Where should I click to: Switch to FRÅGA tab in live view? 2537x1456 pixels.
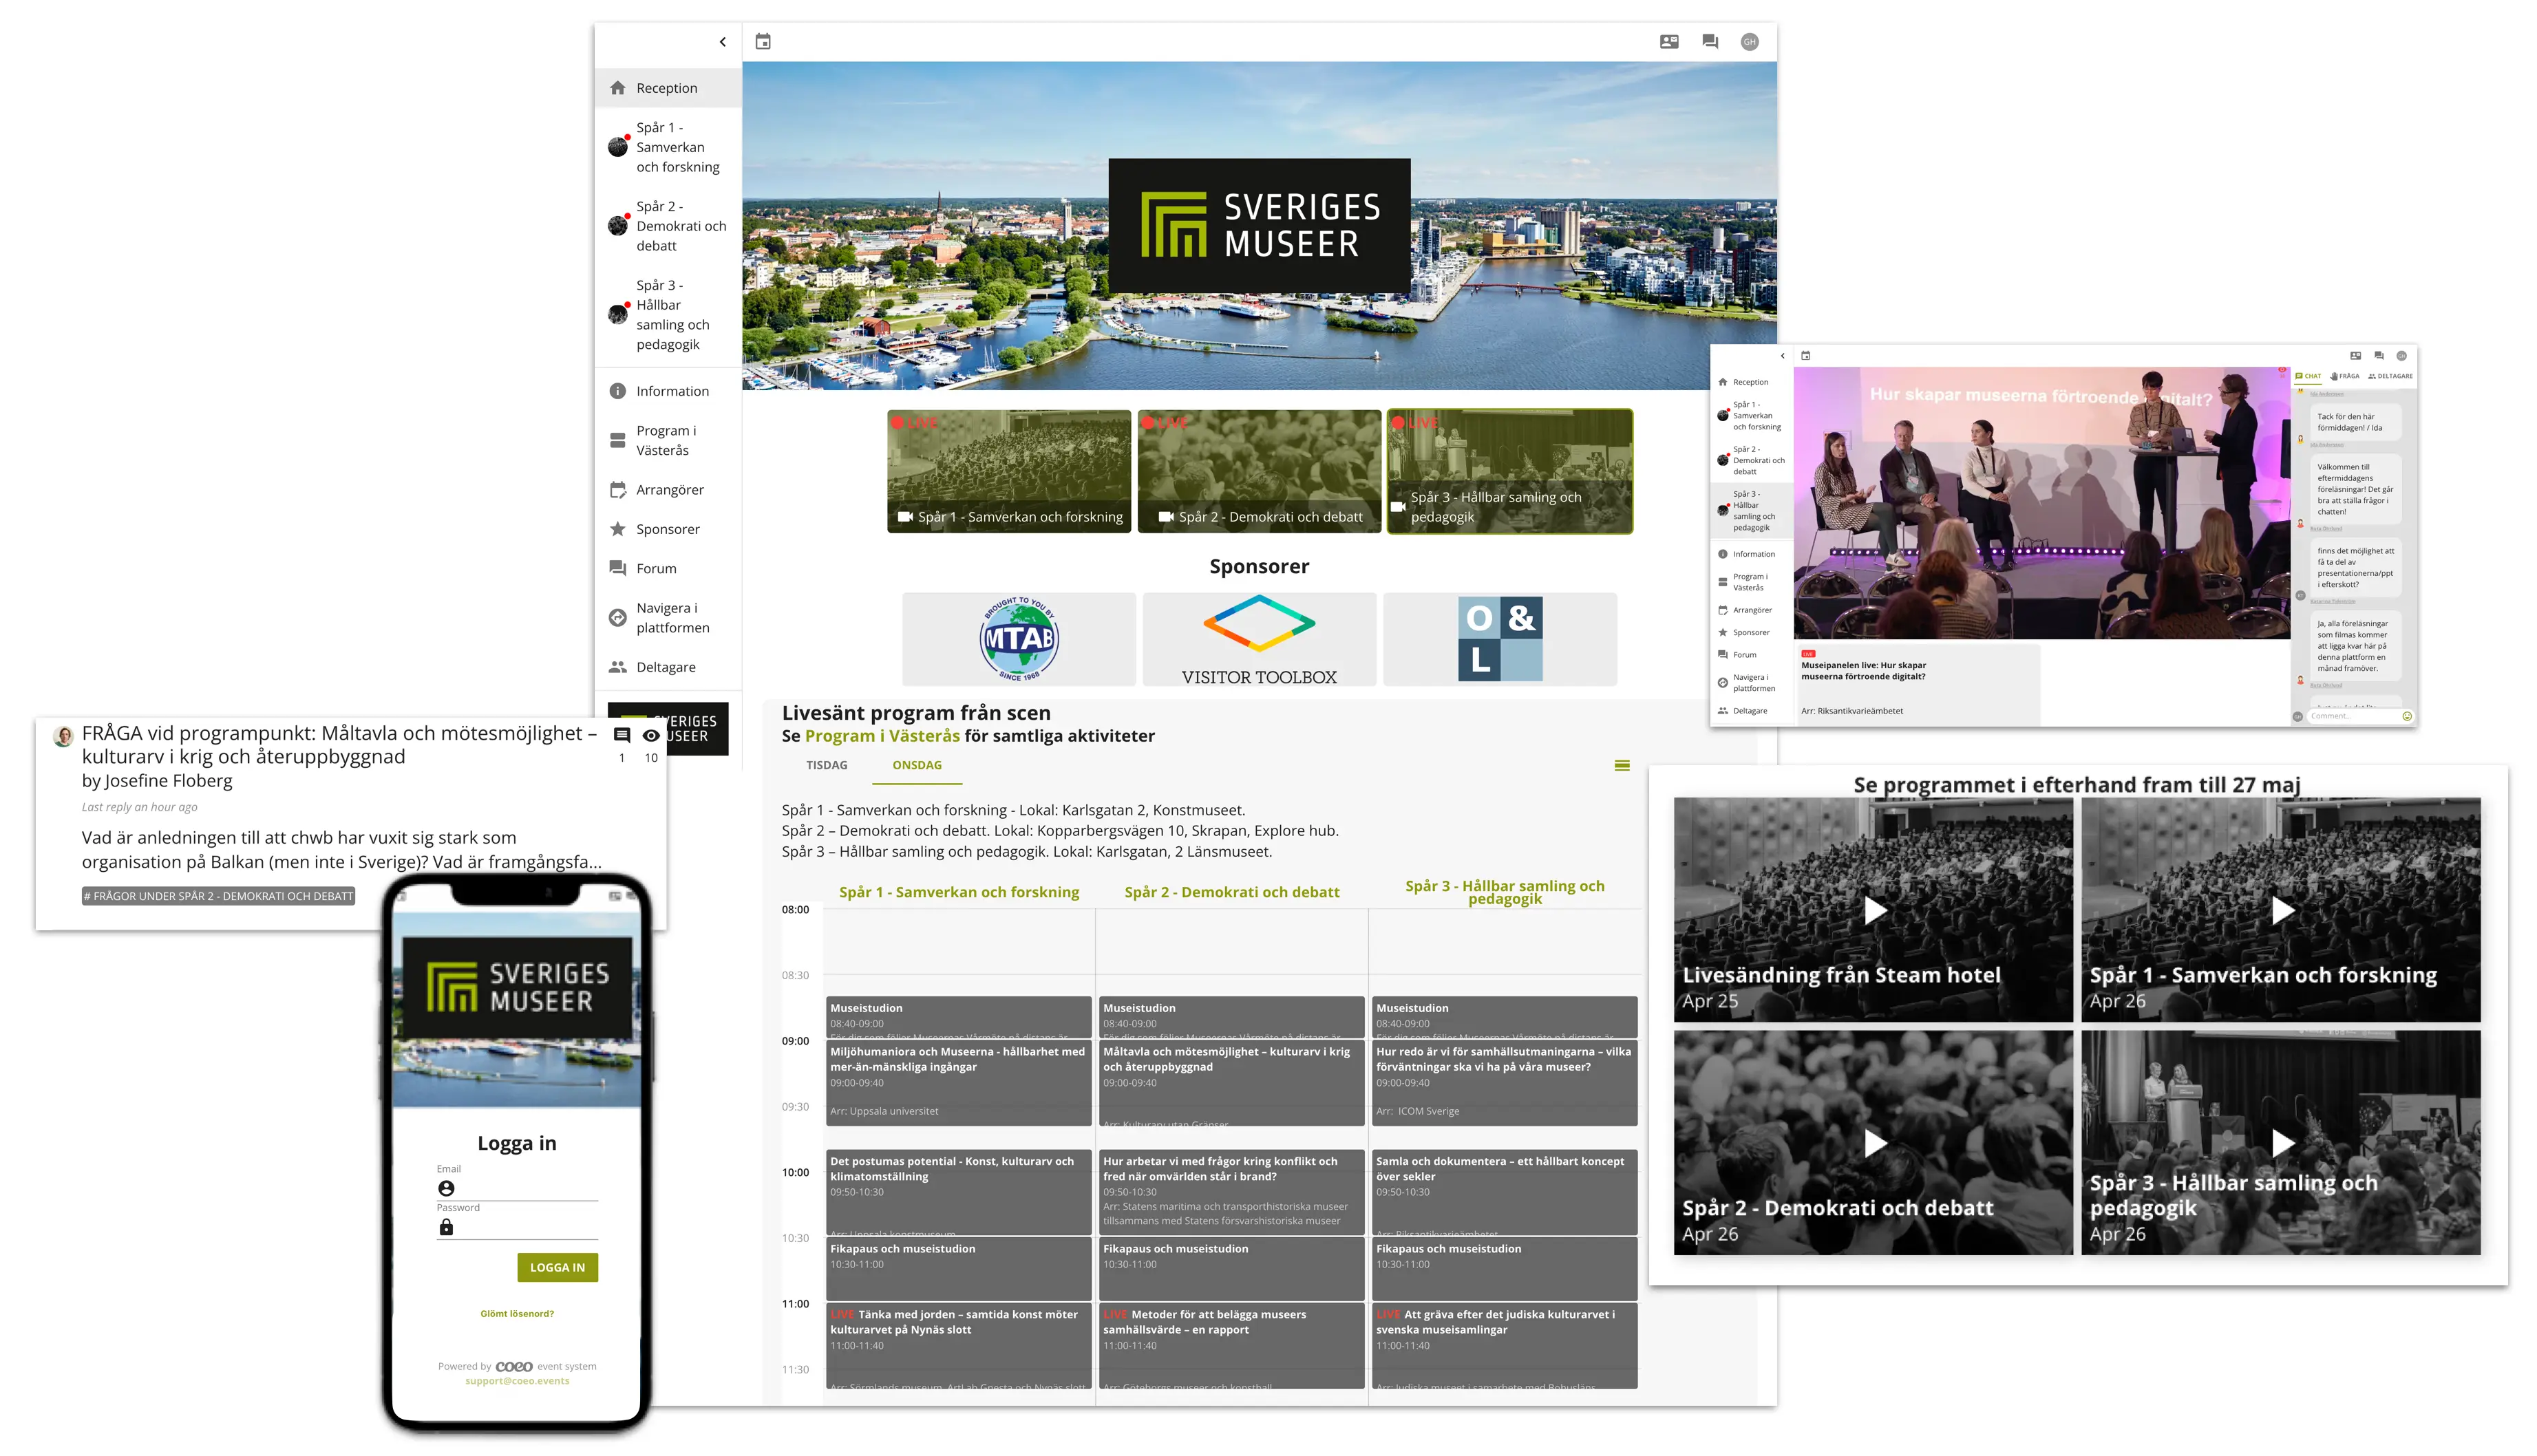tap(2344, 376)
